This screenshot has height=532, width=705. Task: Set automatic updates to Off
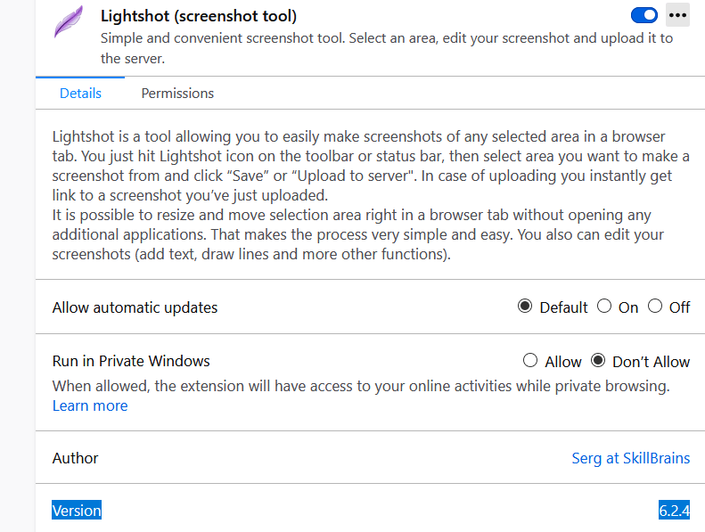pos(655,307)
